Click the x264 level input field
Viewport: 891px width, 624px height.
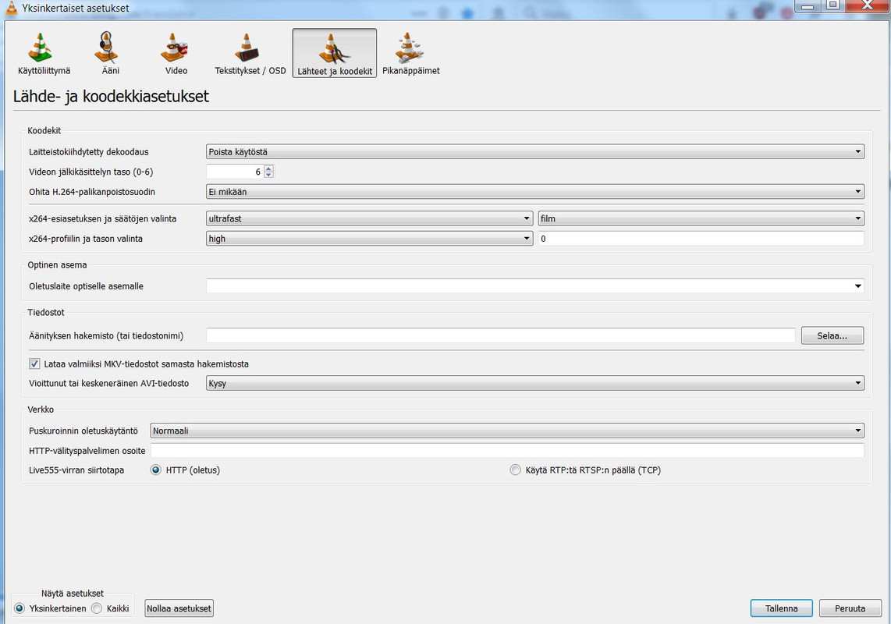pyautogui.click(x=701, y=239)
